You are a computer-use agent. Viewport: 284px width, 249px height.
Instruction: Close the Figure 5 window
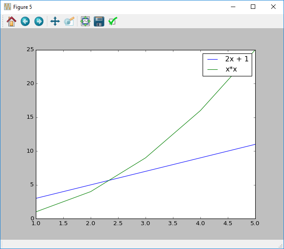tap(273, 7)
